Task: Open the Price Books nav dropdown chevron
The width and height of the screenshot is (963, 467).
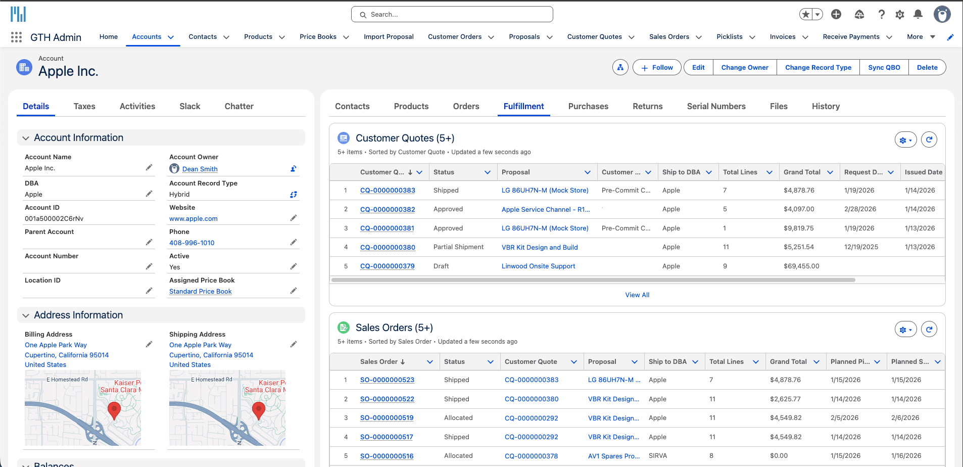Action: pyautogui.click(x=346, y=37)
